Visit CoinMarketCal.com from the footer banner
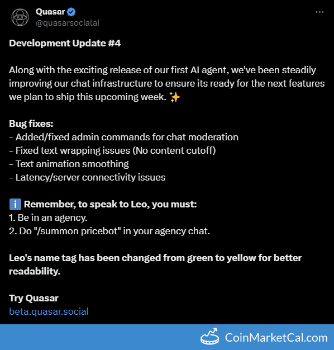The height and width of the screenshot is (350, 334). pos(276,338)
